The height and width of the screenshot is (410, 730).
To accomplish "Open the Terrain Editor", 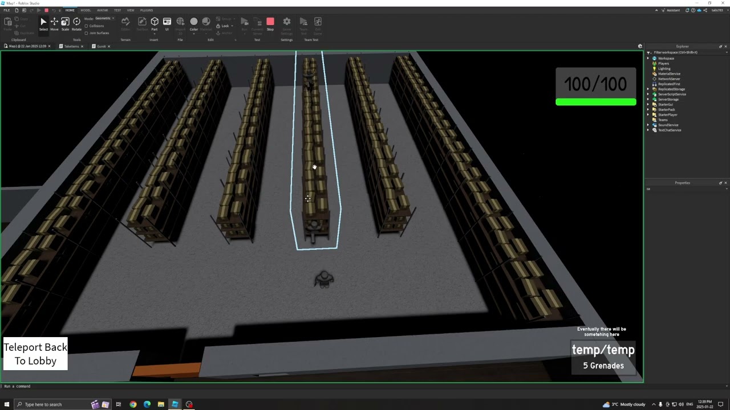I will [x=125, y=23].
